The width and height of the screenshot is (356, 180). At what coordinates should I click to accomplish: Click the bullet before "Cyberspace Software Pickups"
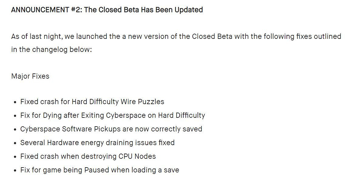(x=15, y=129)
